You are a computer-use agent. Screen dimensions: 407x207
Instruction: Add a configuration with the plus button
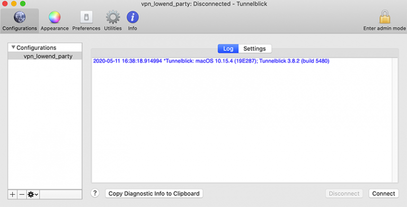pyautogui.click(x=13, y=194)
